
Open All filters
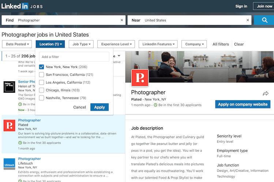(221, 44)
